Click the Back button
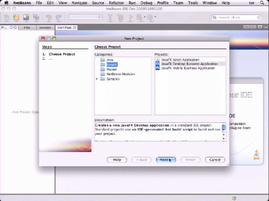Image resolution: width=269 pixels, height=201 pixels. (x=141, y=160)
